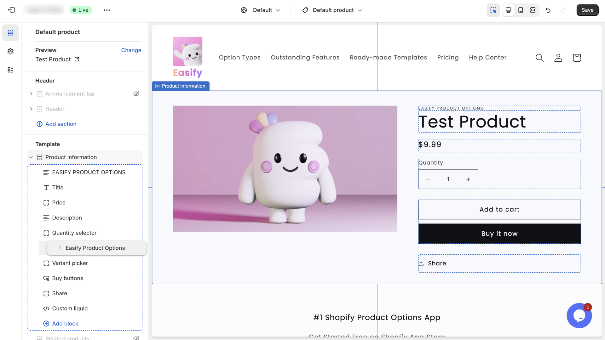The height and width of the screenshot is (340, 605).
Task: Expand the Announcement bar section
Action: click(x=31, y=94)
